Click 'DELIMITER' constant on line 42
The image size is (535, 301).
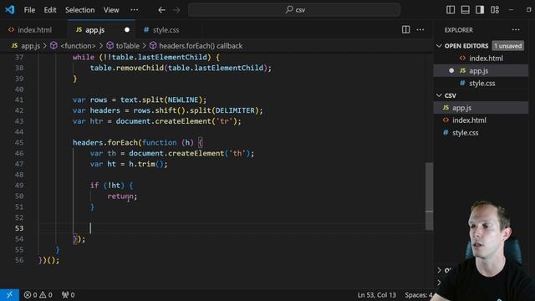point(235,110)
